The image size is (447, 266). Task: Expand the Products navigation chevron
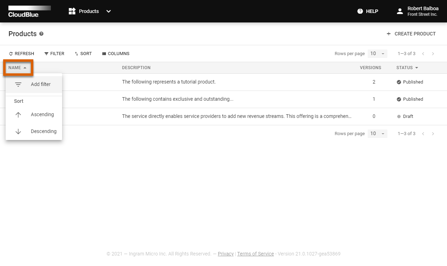[x=109, y=11]
